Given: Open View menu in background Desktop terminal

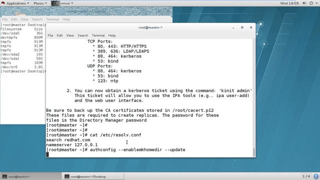Looking at the screenshot, I should click(24, 19).
